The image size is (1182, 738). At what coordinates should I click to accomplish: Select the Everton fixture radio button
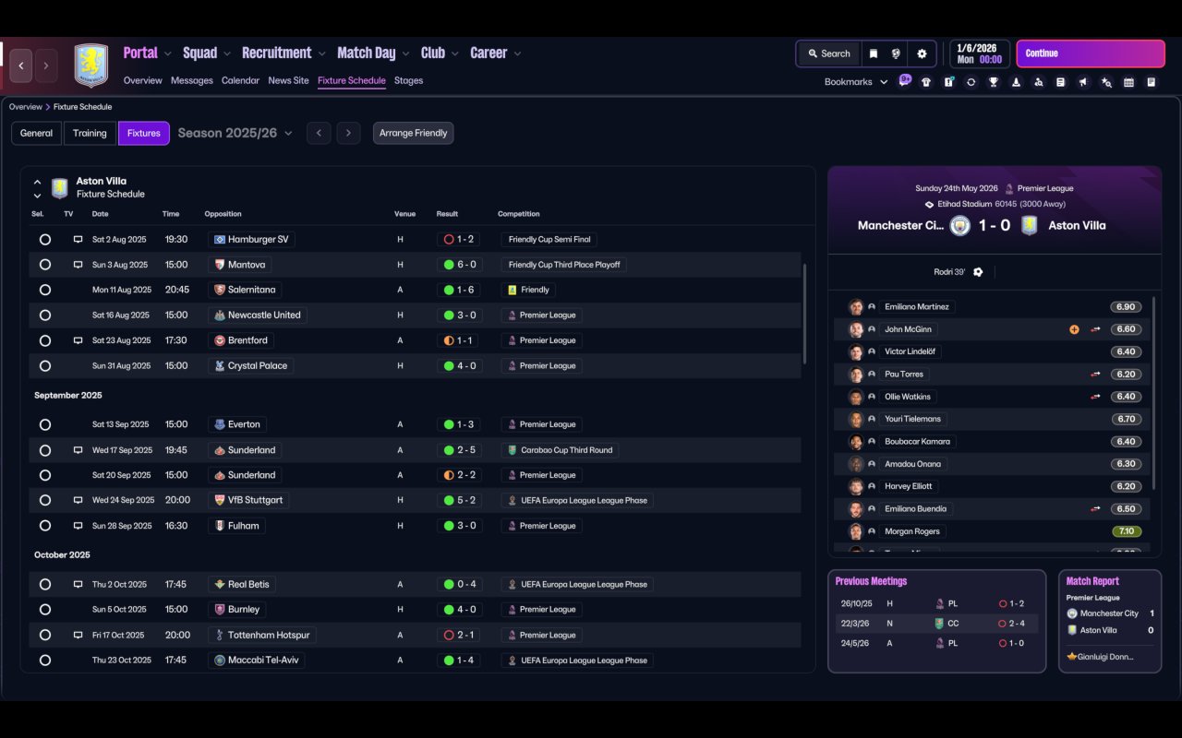tap(44, 424)
